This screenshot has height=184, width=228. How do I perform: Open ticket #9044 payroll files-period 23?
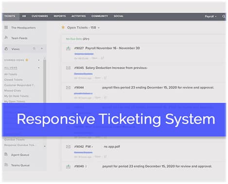click(144, 88)
